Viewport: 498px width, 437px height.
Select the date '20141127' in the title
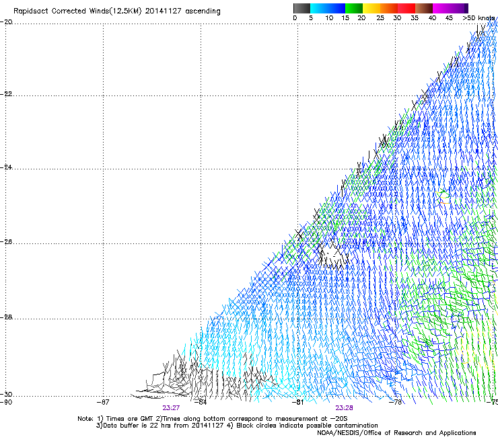pyautogui.click(x=164, y=11)
